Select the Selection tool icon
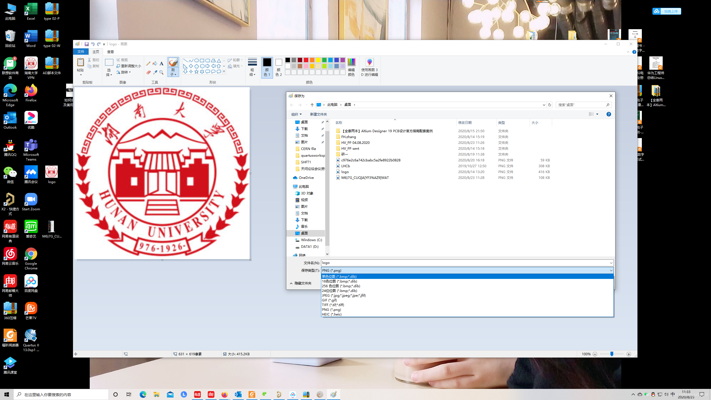The image size is (711, 400). [109, 62]
